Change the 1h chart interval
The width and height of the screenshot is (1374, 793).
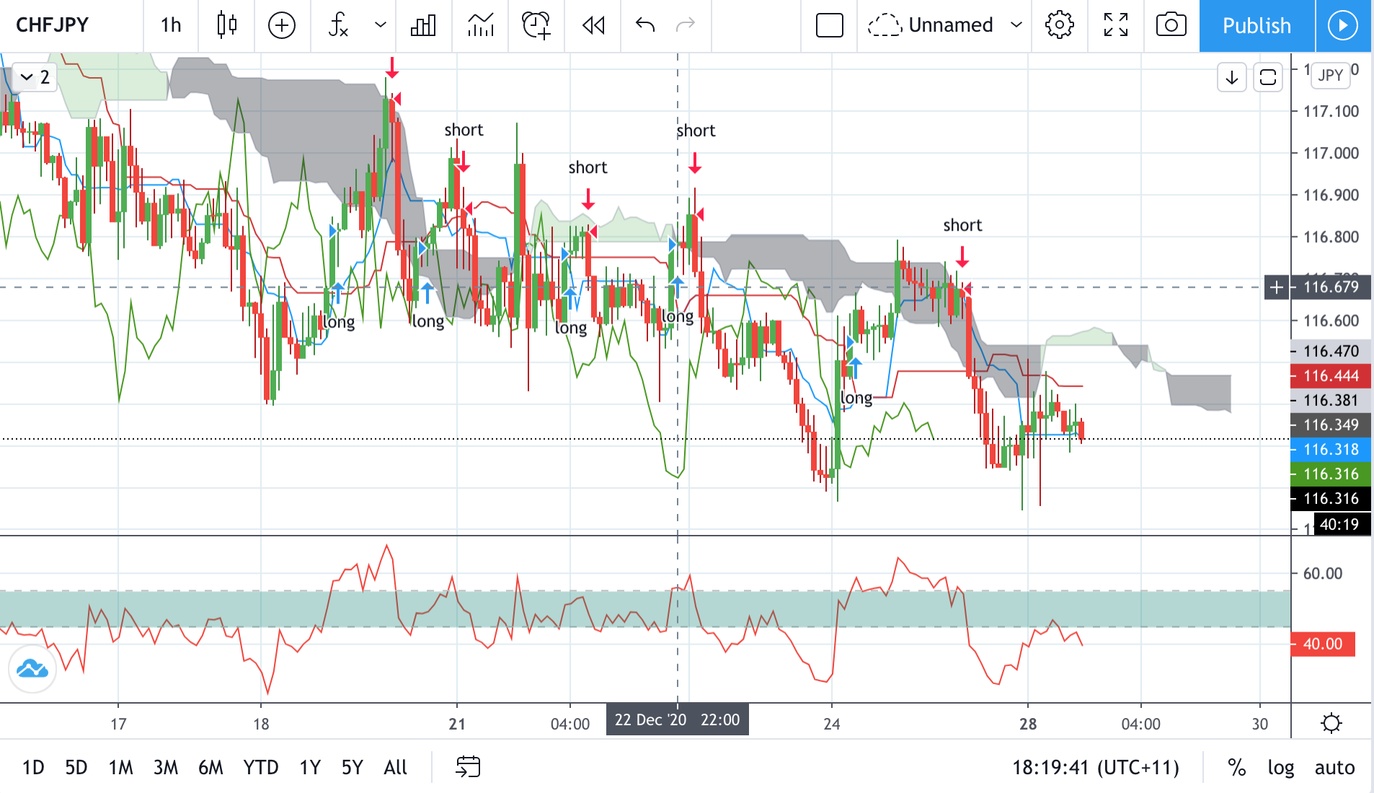171,25
